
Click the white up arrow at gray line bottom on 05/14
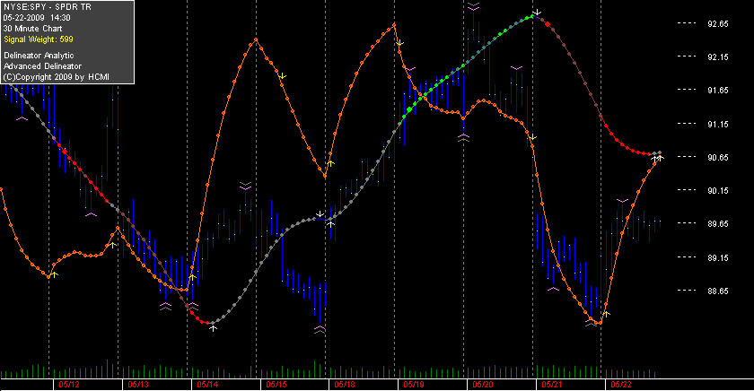[x=213, y=328]
